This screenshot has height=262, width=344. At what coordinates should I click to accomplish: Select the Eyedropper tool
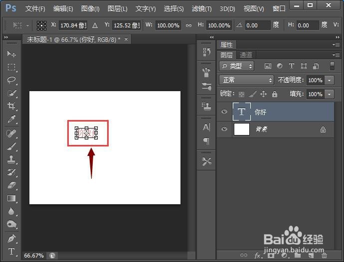(11, 119)
